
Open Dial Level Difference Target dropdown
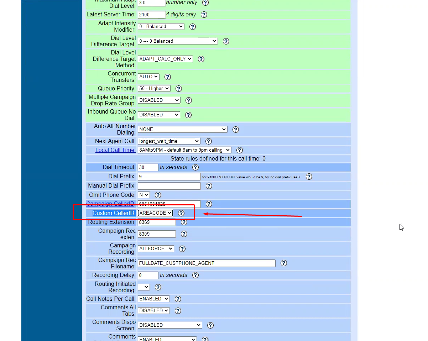tap(178, 41)
